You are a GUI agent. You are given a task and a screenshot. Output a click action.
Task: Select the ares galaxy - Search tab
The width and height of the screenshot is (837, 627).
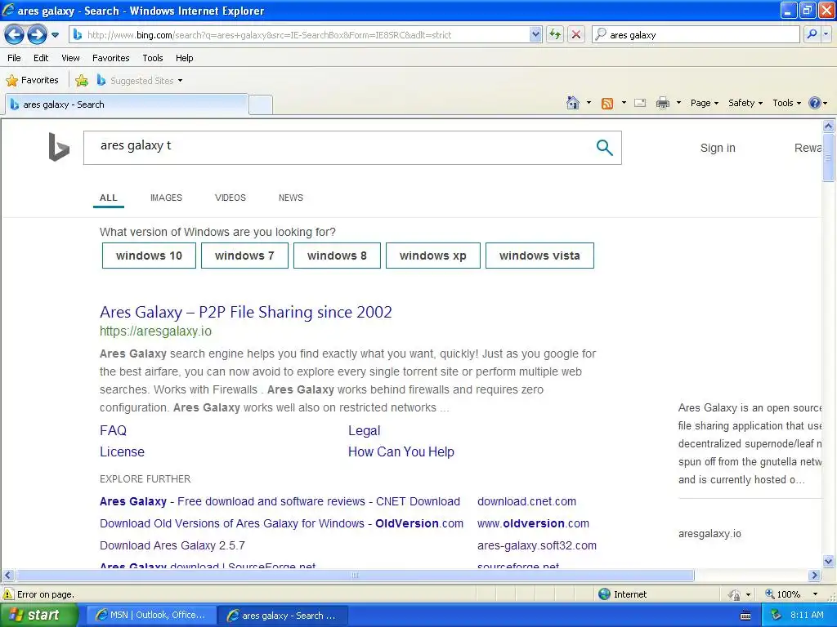pos(127,104)
